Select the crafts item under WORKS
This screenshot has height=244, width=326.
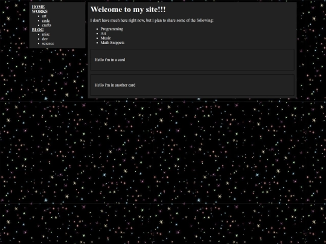point(46,25)
